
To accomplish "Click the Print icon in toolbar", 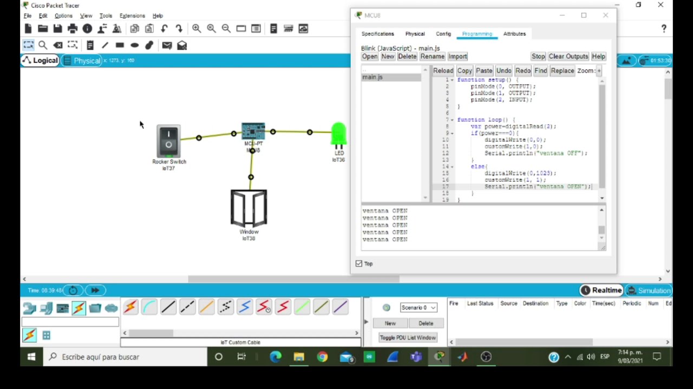I will 73,29.
